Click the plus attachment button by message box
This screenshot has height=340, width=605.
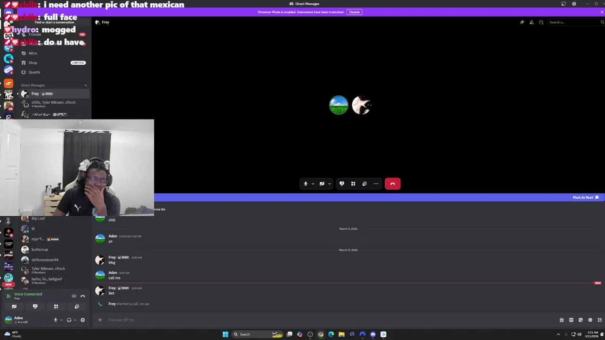coord(100,320)
